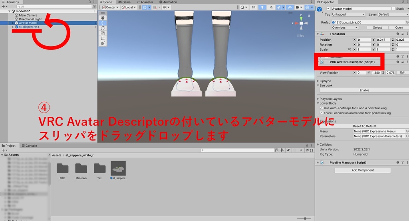The image size is (409, 221).
Task: Select the Scene tab
Action: [x=105, y=2]
